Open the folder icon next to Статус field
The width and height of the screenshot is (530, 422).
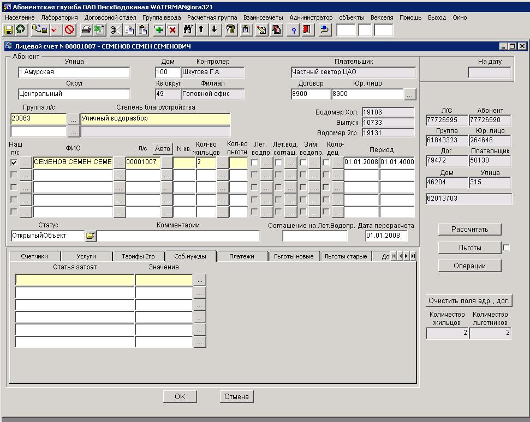pos(90,236)
